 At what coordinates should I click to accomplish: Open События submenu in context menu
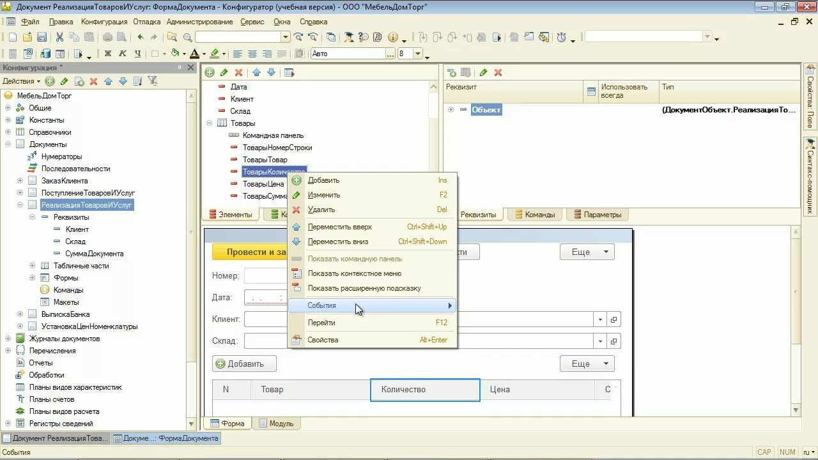(372, 305)
